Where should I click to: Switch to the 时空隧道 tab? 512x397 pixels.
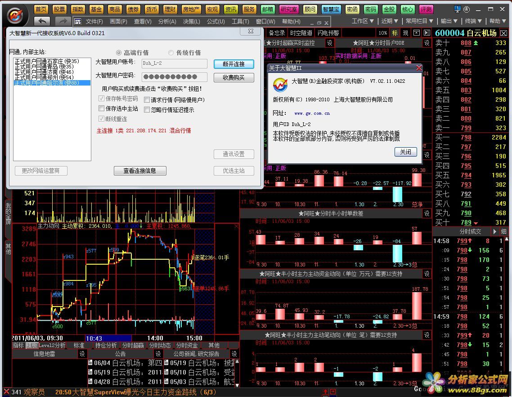(x=301, y=33)
